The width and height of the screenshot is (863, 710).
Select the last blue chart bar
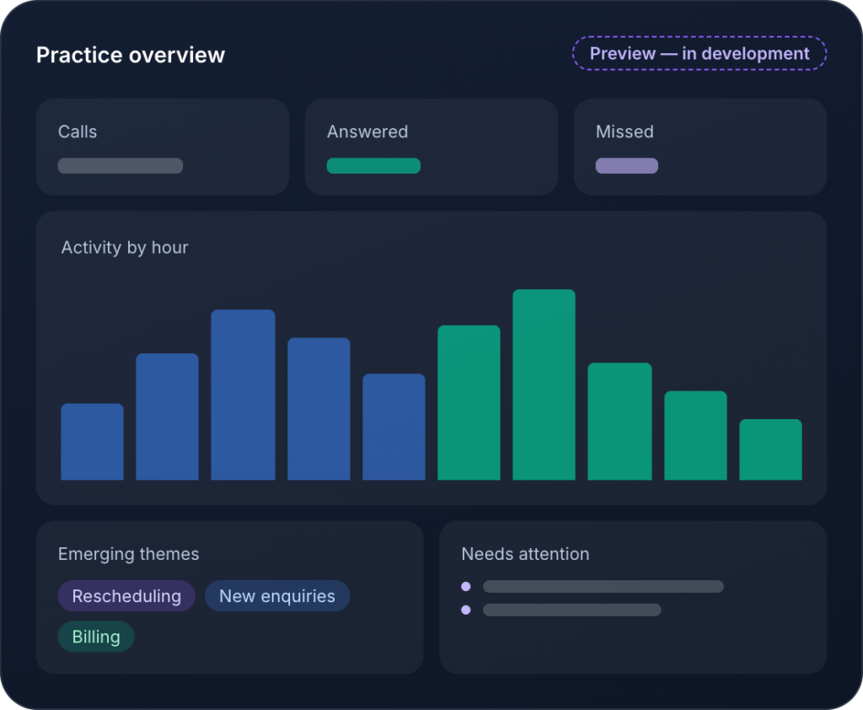click(394, 427)
